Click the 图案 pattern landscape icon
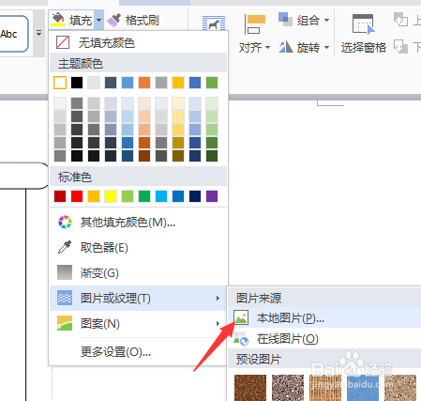The image size is (421, 401). (65, 323)
